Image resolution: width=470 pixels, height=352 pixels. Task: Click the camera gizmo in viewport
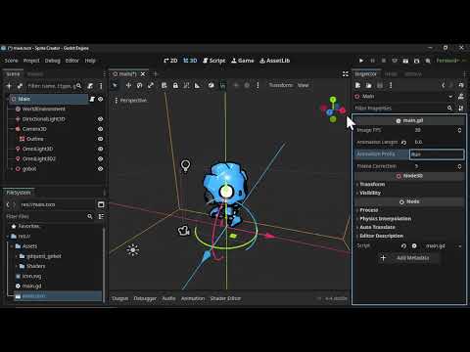[x=184, y=231]
